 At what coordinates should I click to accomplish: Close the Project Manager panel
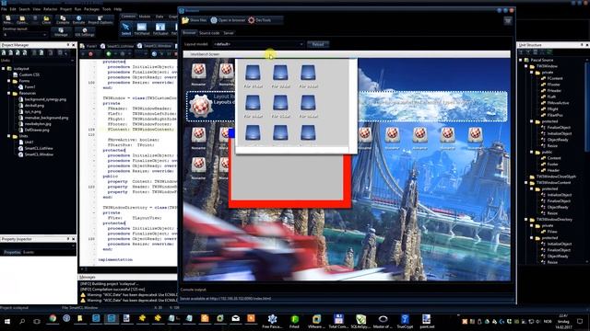click(x=74, y=45)
